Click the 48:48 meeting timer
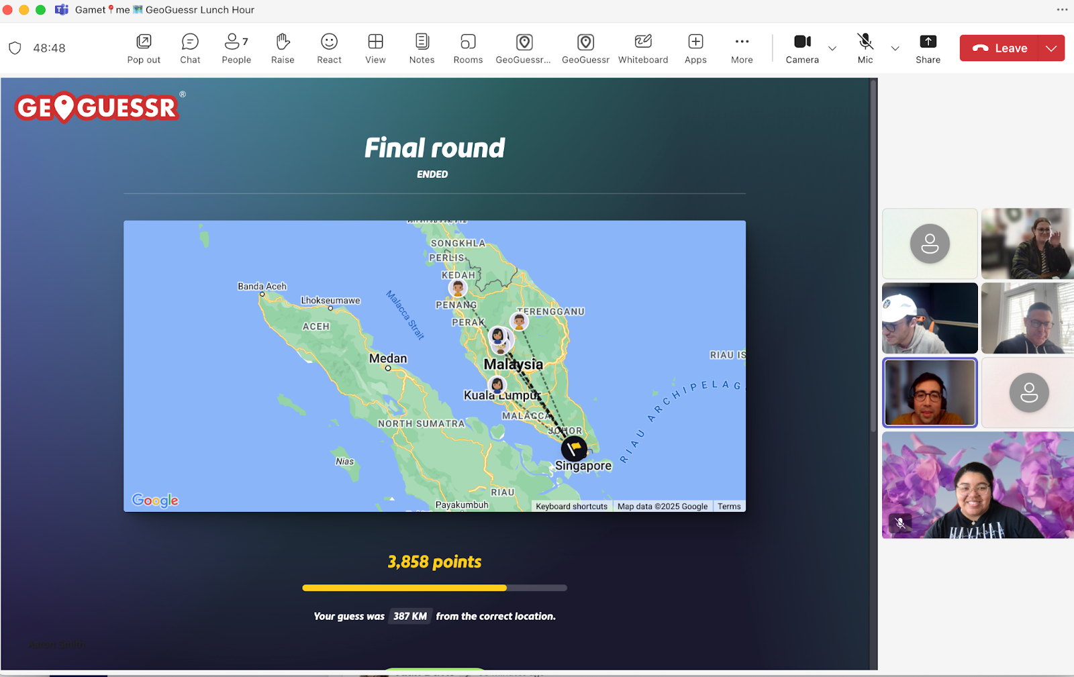This screenshot has height=677, width=1074. click(49, 48)
